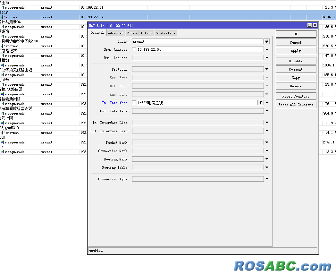Collapse the Src. Address field
The width and height of the screenshot is (336, 275).
[267, 49]
